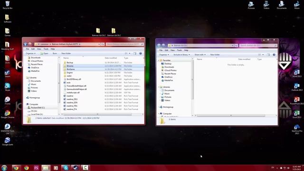The width and height of the screenshot is (304, 171).
Task: Click the horizontal scrollbar in the Batman AA DLC window
Action: pyautogui.click(x=231, y=115)
